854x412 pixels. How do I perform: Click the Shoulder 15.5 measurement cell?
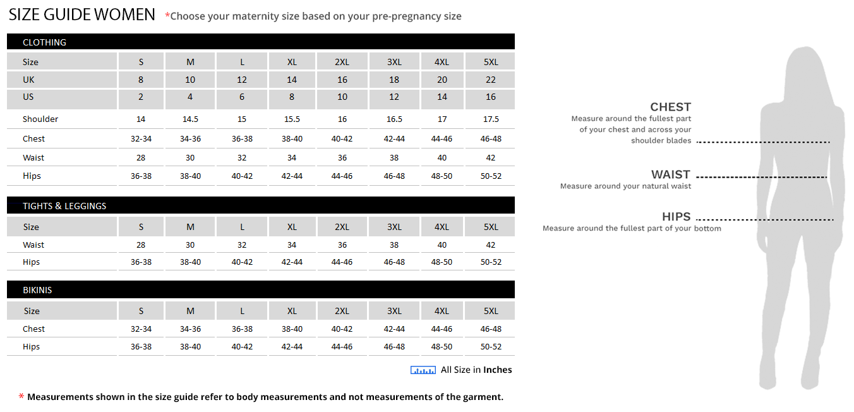292,119
